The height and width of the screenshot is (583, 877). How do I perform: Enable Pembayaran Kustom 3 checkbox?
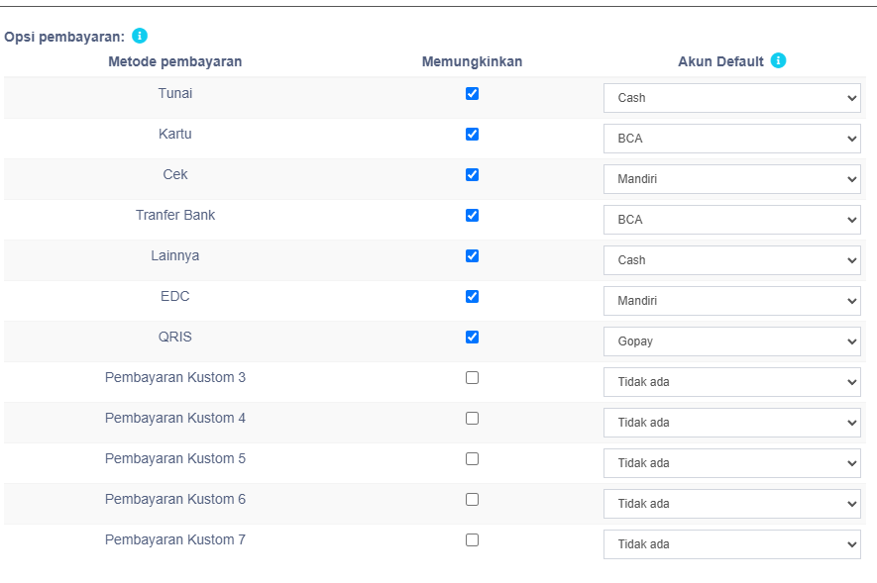coord(472,377)
